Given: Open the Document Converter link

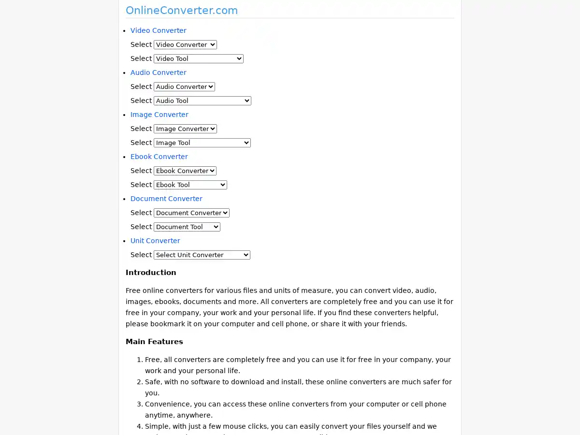Looking at the screenshot, I should coord(166,199).
